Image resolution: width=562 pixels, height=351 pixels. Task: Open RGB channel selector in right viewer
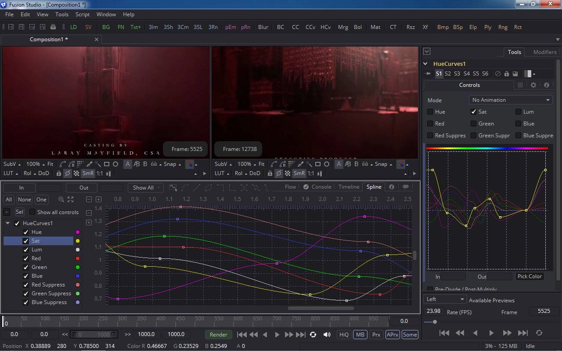tap(401, 164)
